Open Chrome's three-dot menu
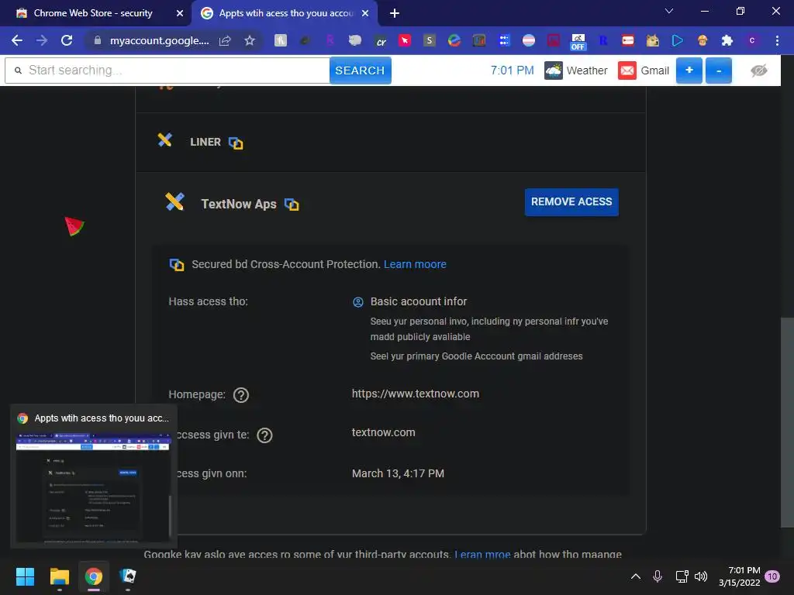The image size is (794, 595). (777, 40)
